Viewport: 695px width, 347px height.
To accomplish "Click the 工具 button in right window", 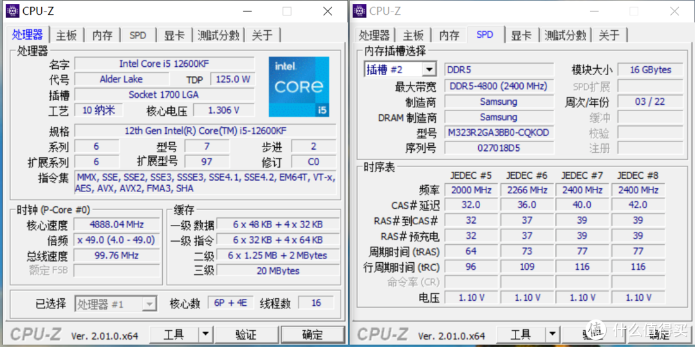I will 520,334.
